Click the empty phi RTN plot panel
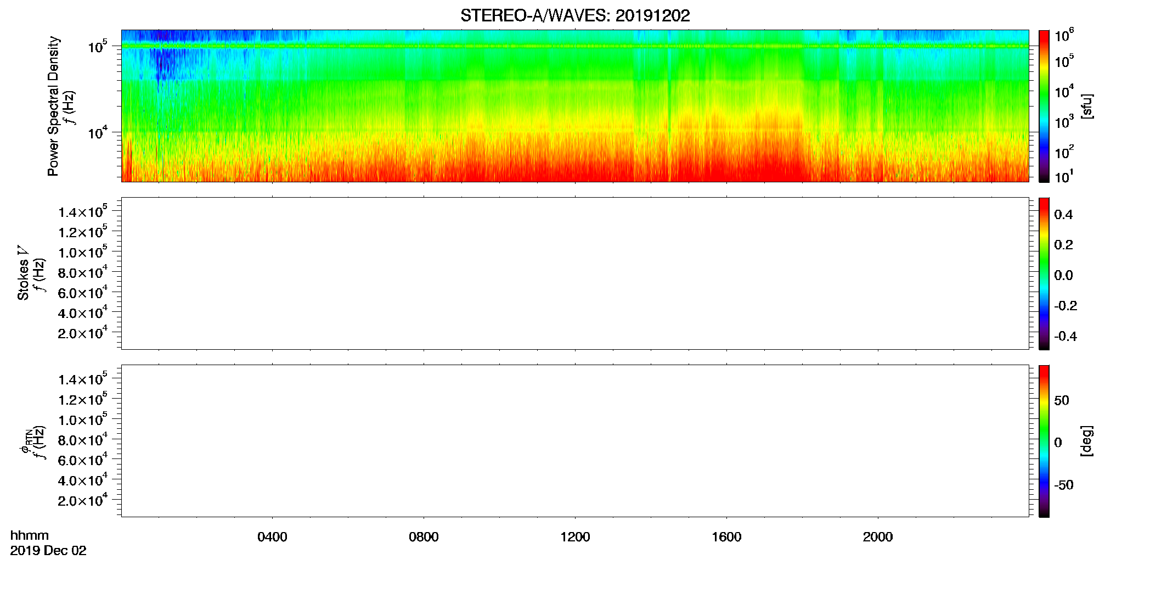 pos(575,441)
